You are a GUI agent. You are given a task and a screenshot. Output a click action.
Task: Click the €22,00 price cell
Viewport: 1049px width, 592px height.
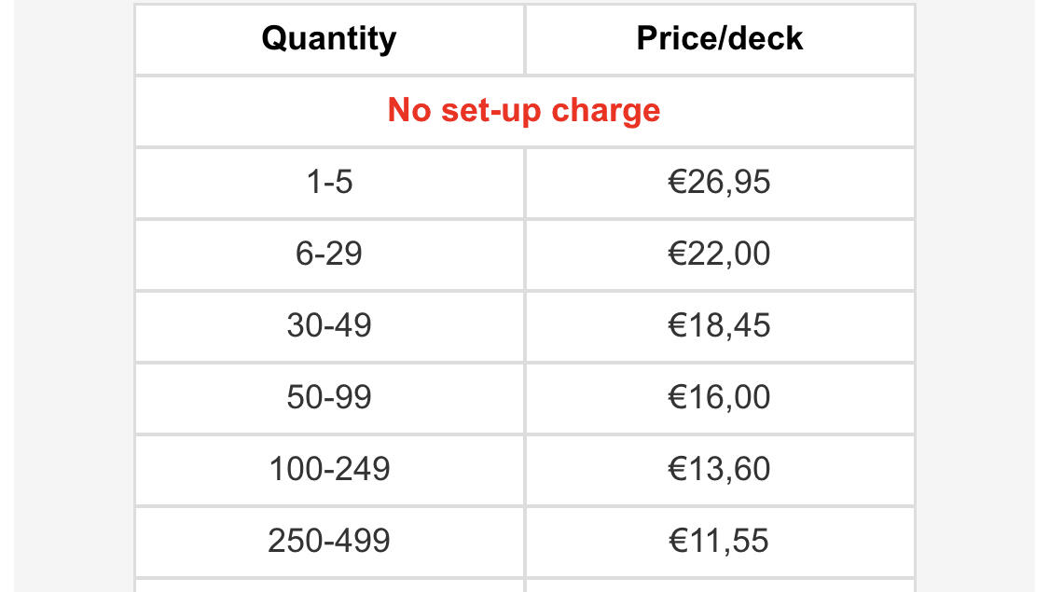[720, 255]
